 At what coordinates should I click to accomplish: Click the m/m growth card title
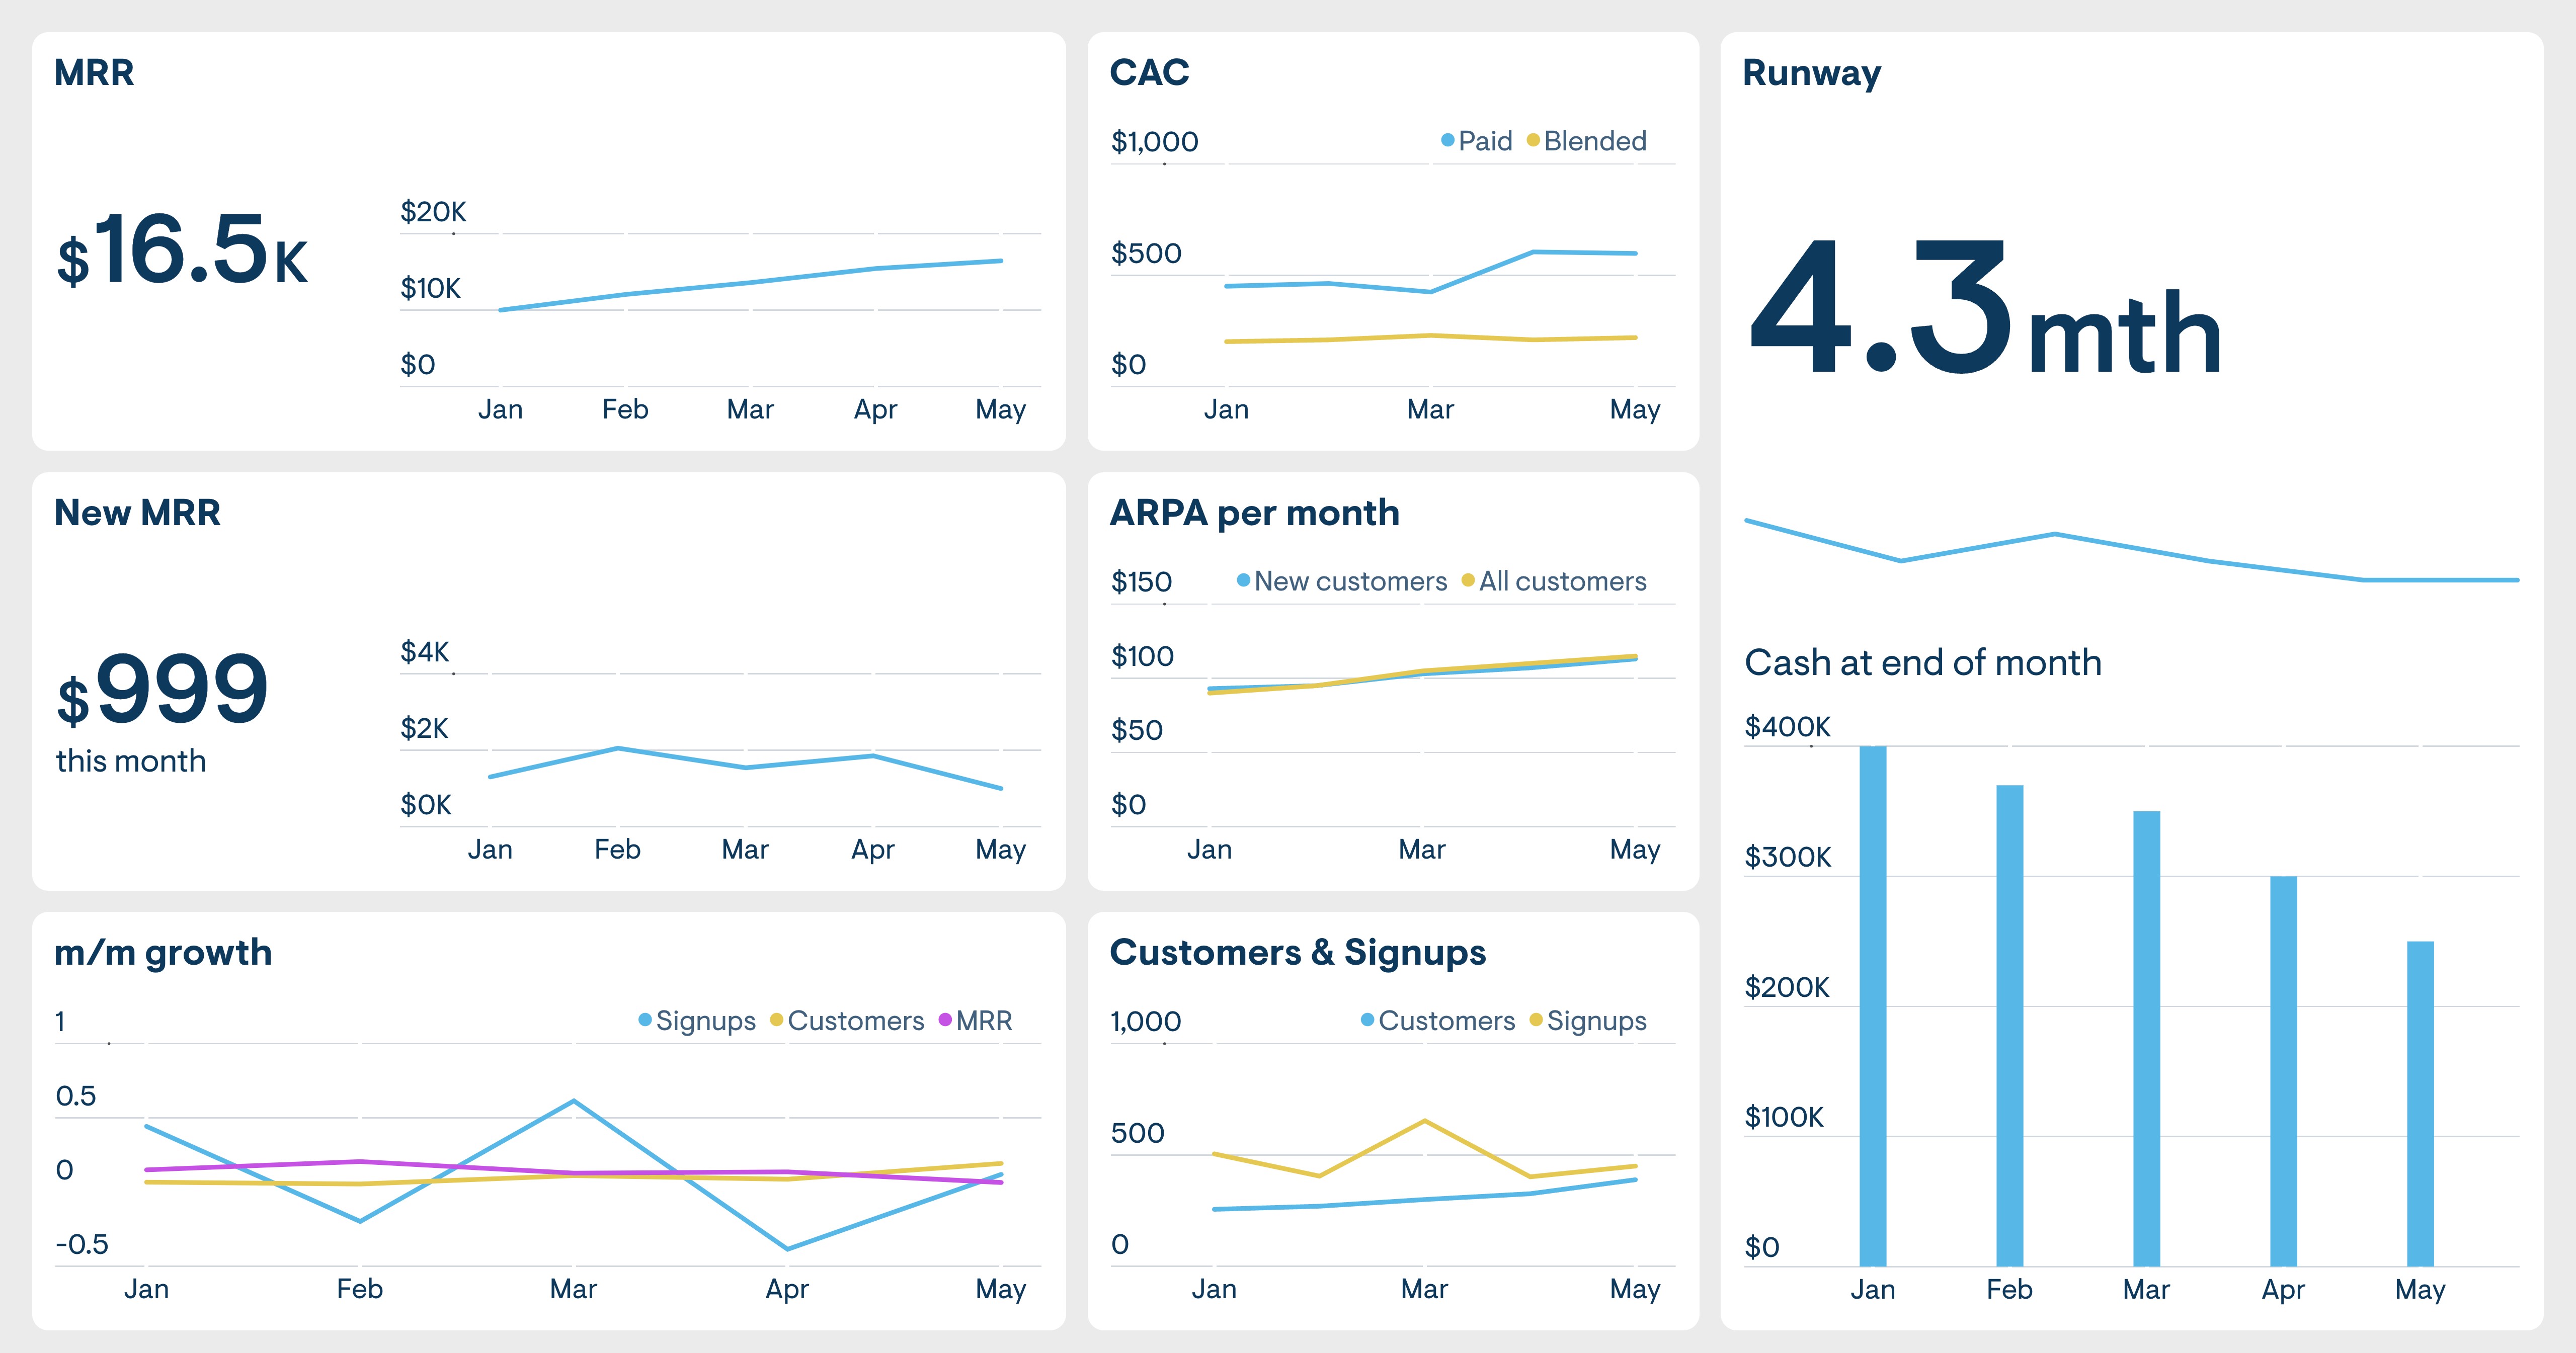(x=163, y=953)
